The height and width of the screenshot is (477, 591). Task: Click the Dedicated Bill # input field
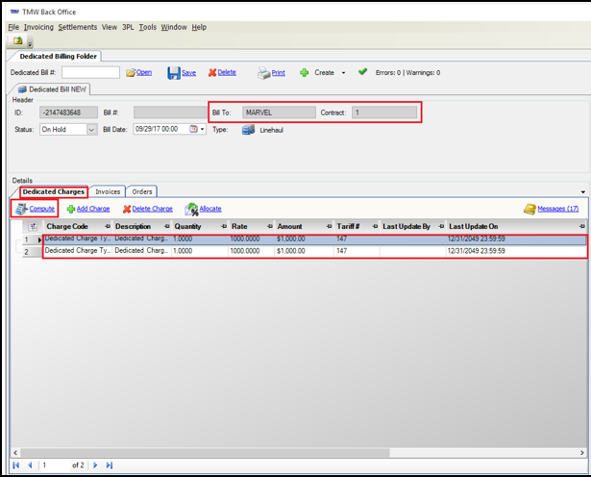[x=91, y=72]
